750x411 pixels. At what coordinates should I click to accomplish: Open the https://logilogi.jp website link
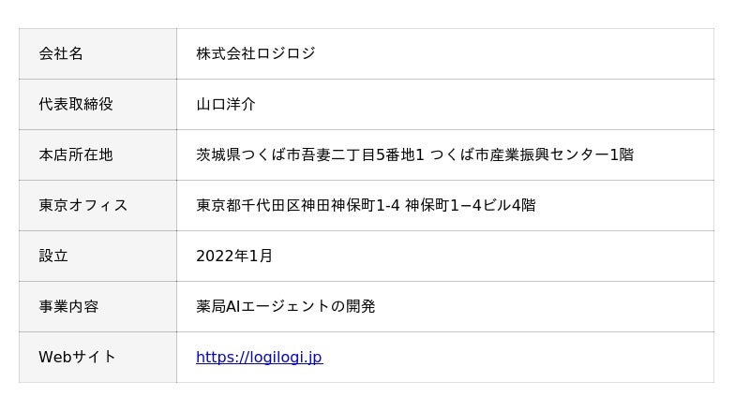point(259,357)
